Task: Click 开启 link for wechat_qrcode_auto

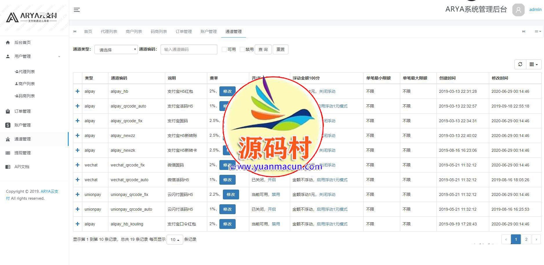Action: [272, 180]
